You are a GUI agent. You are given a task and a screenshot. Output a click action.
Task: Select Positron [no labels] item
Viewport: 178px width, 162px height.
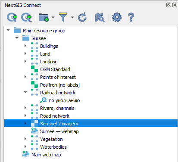tap(60, 85)
